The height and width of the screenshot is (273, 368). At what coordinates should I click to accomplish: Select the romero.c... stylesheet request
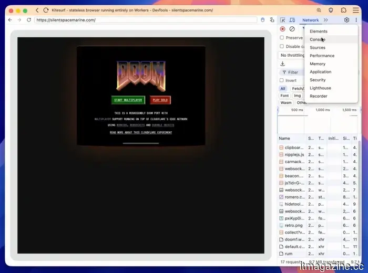(x=318, y=197)
